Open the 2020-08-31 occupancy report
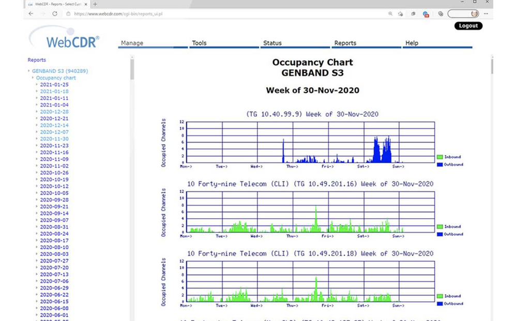 (54, 227)
